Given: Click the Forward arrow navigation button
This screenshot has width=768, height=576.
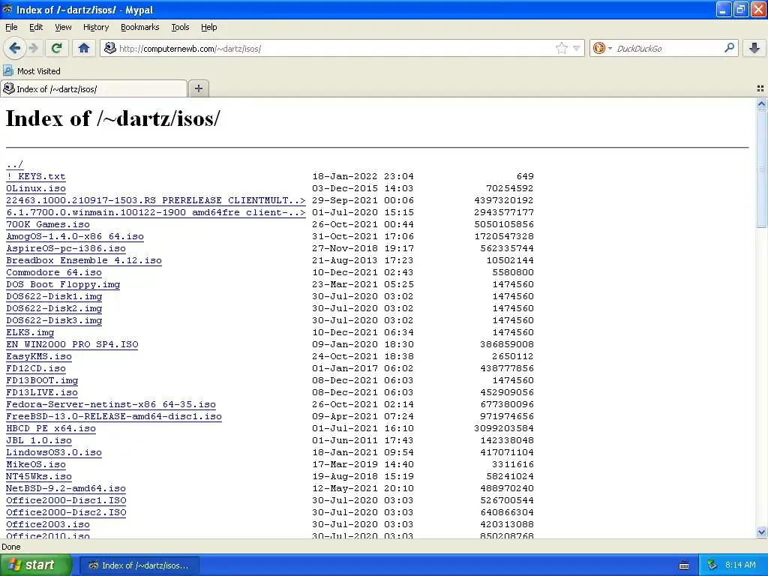Looking at the screenshot, I should (x=34, y=48).
